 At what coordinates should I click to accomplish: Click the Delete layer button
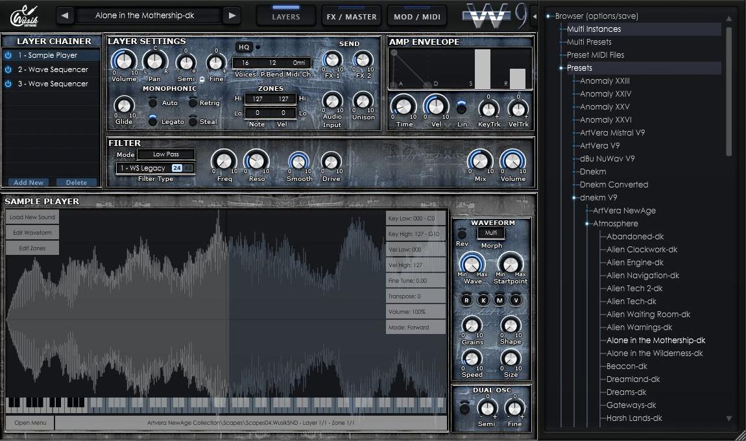click(x=77, y=182)
